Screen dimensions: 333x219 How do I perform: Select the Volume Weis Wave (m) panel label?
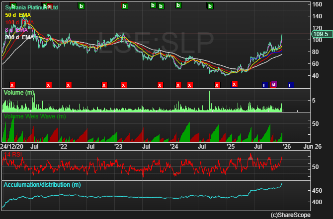(x=34, y=116)
